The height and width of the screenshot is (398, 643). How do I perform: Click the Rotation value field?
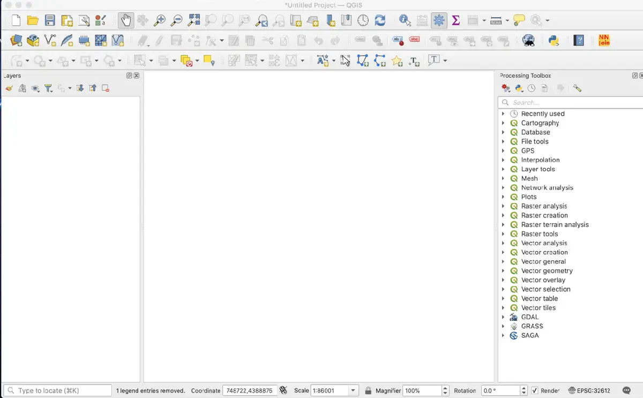coord(500,391)
